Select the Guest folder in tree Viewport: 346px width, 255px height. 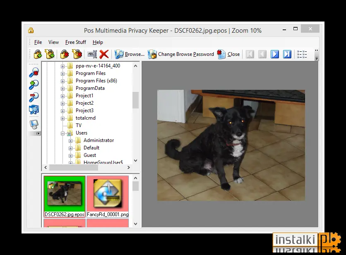click(x=90, y=155)
